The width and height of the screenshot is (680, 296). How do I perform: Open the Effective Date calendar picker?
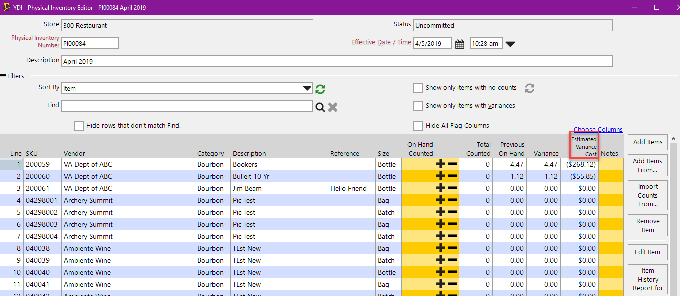tap(460, 44)
